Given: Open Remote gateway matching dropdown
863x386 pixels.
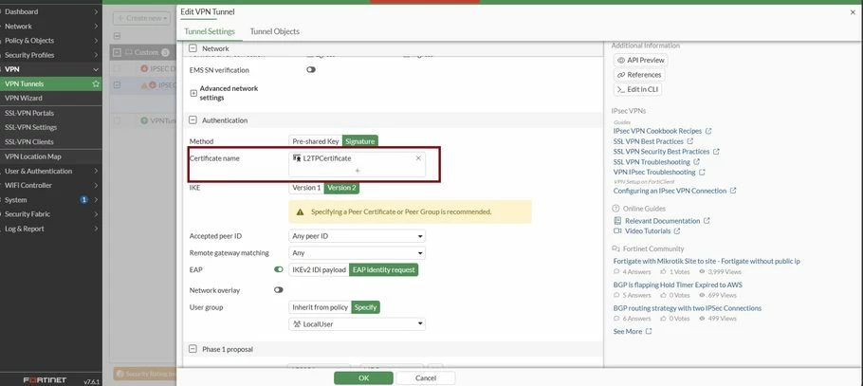Looking at the screenshot, I should pos(358,253).
